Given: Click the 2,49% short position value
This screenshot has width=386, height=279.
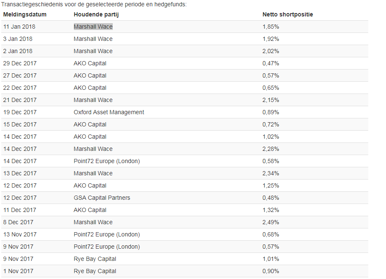Looking at the screenshot, I should pyautogui.click(x=271, y=222).
